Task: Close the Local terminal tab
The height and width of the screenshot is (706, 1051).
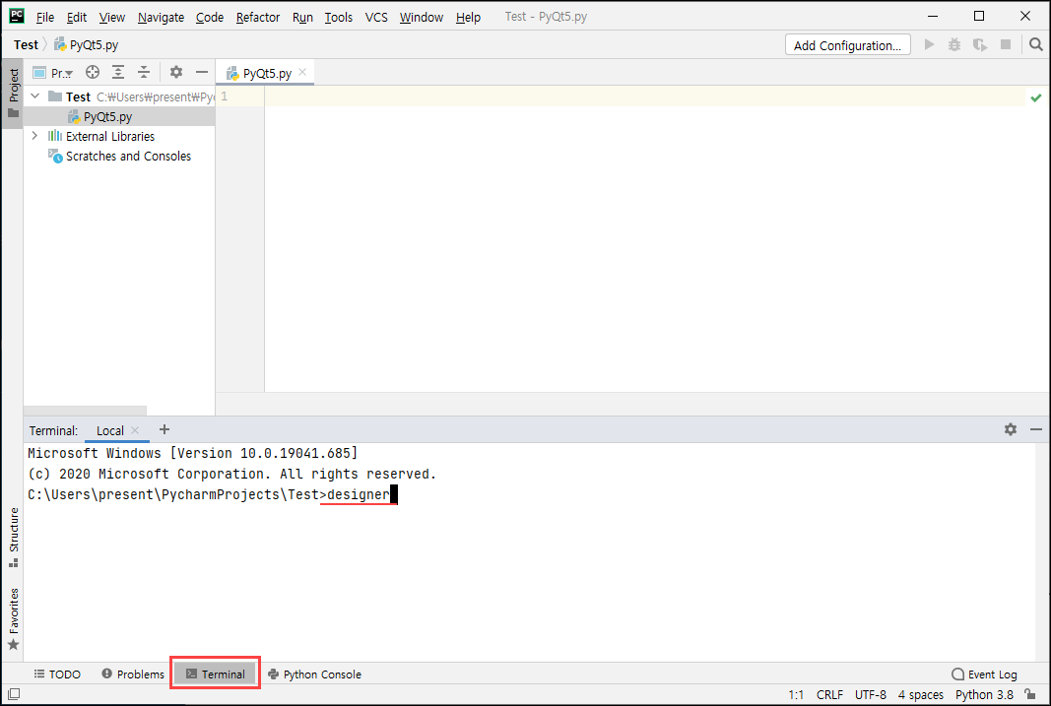Action: [135, 430]
